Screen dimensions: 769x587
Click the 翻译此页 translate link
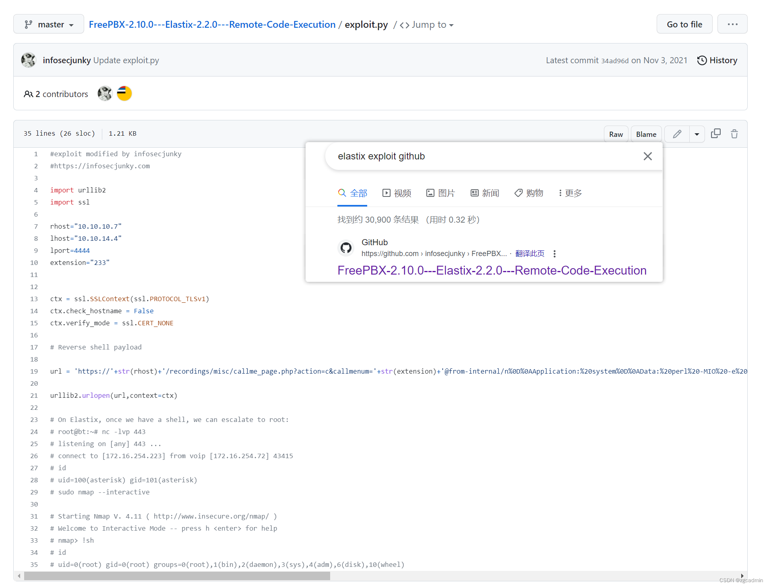pyautogui.click(x=530, y=254)
